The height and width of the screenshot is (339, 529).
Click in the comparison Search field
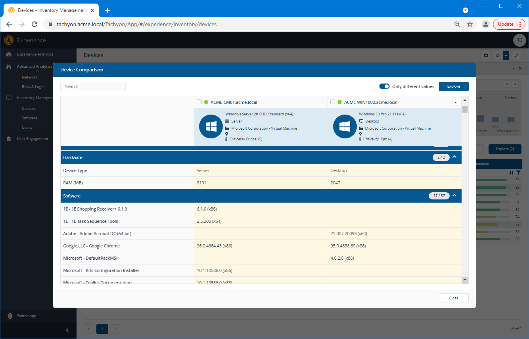pos(93,86)
